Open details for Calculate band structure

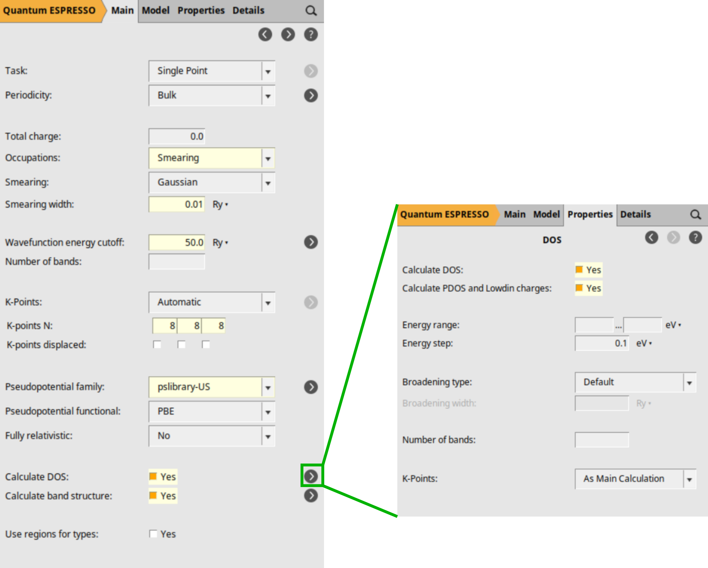(310, 495)
